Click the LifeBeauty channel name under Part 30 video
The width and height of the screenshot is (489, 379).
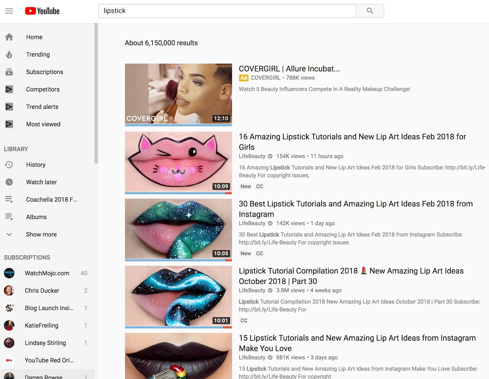coord(252,290)
